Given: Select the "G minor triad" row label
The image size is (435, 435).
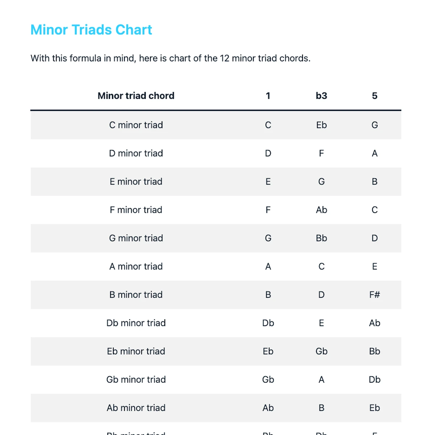Looking at the screenshot, I should point(136,238).
